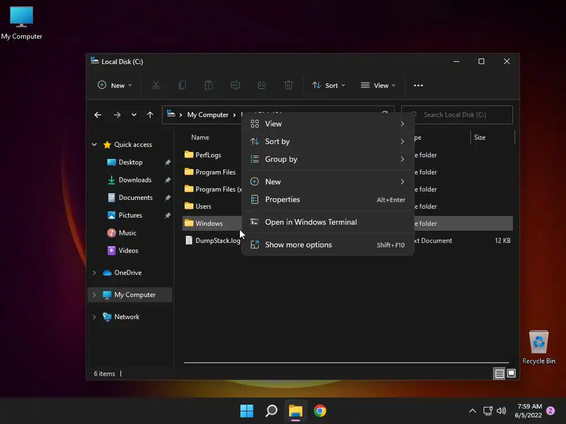
Task: Open Search from the taskbar
Action: coord(271,411)
